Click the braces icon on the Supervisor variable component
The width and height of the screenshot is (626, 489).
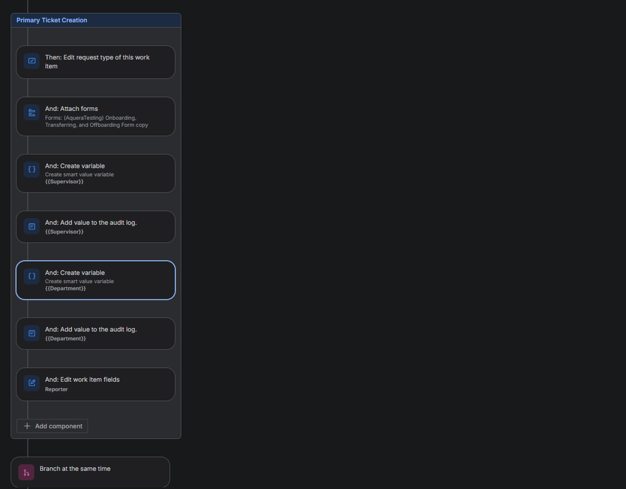click(x=31, y=169)
